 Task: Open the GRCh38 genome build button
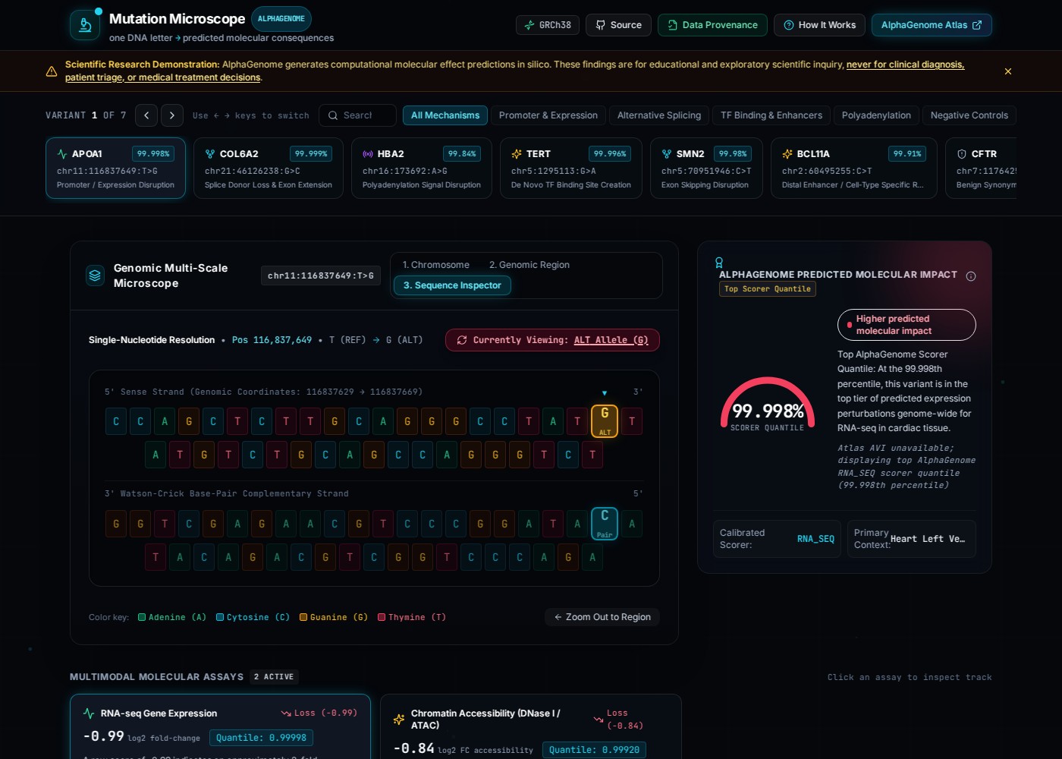coord(548,25)
